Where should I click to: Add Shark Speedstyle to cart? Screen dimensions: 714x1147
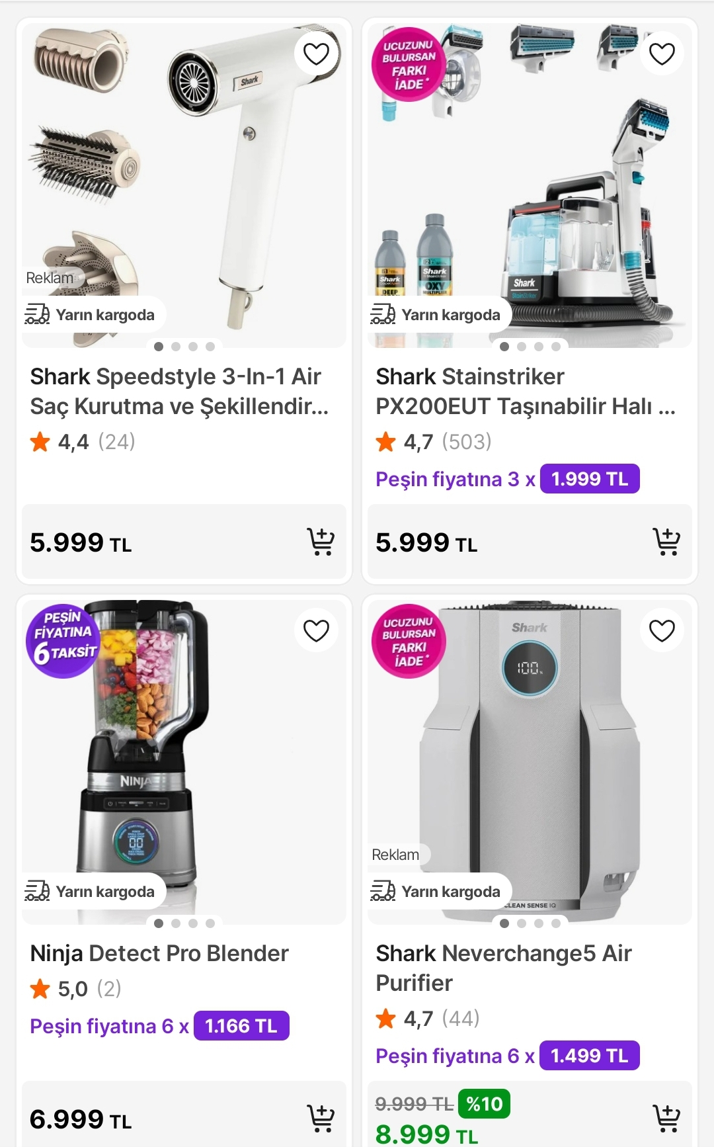(x=321, y=542)
